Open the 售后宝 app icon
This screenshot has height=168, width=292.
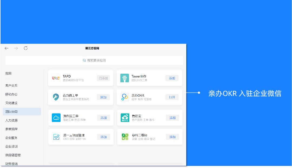point(125,118)
